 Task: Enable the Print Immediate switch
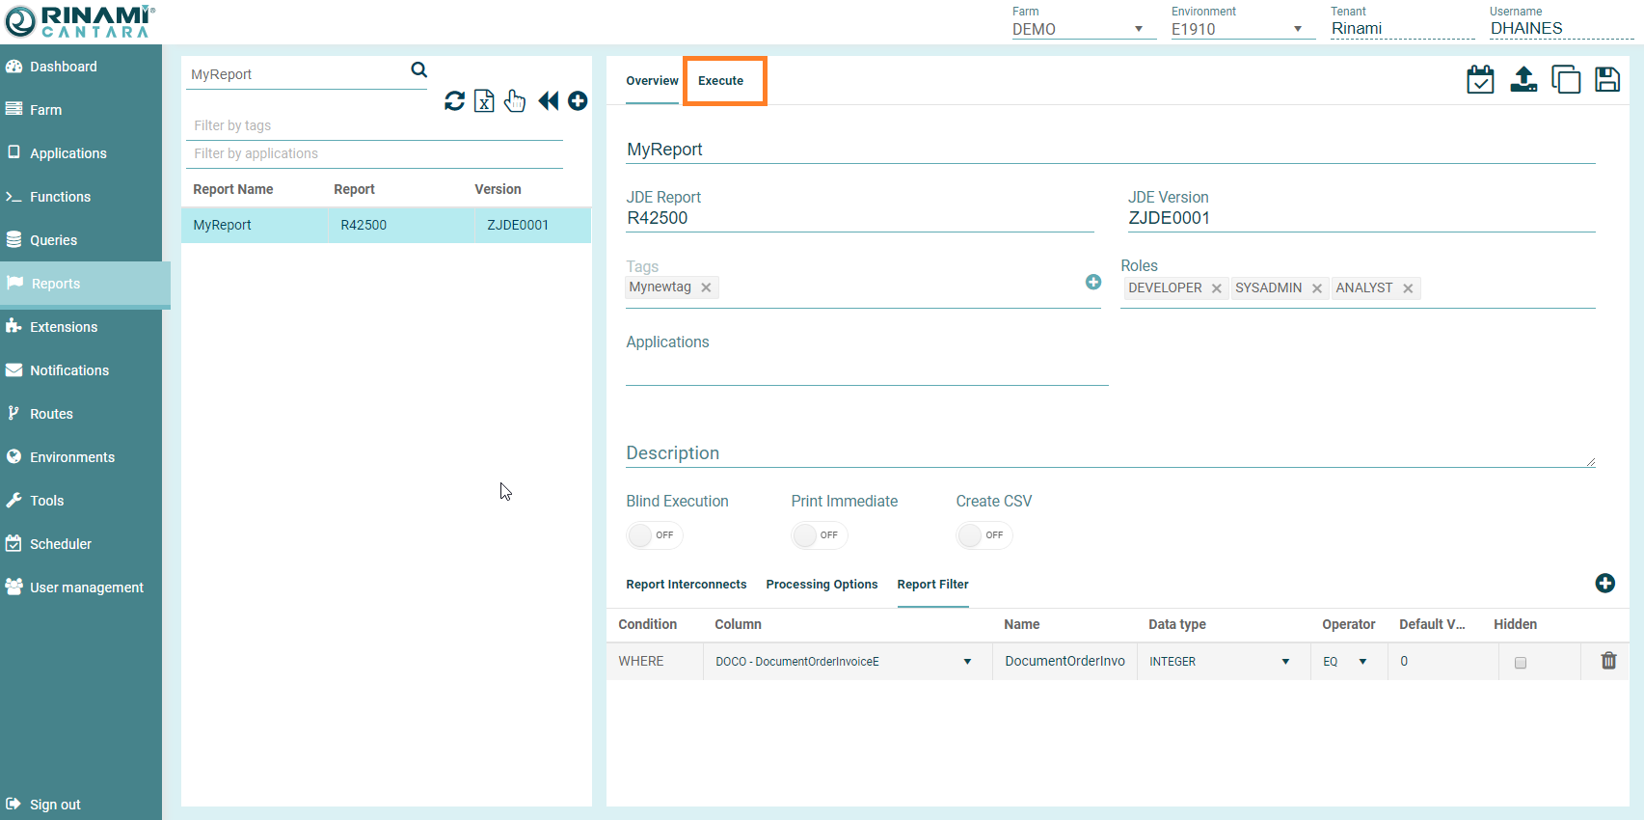819,535
